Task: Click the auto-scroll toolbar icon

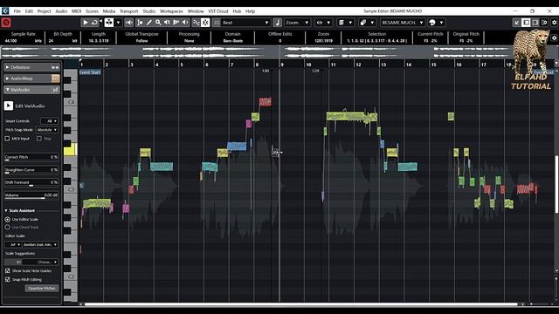Action: click(109, 23)
